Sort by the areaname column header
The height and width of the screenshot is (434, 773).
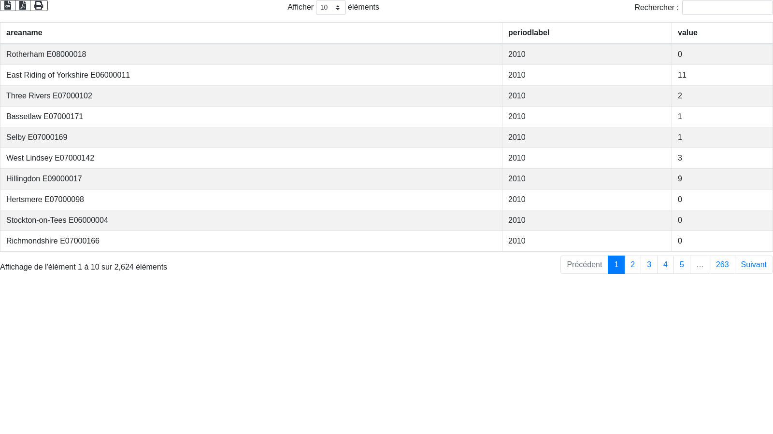[24, 33]
